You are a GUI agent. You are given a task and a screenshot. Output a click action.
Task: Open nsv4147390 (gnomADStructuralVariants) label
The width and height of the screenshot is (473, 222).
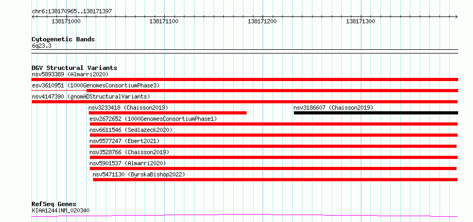coord(91,96)
